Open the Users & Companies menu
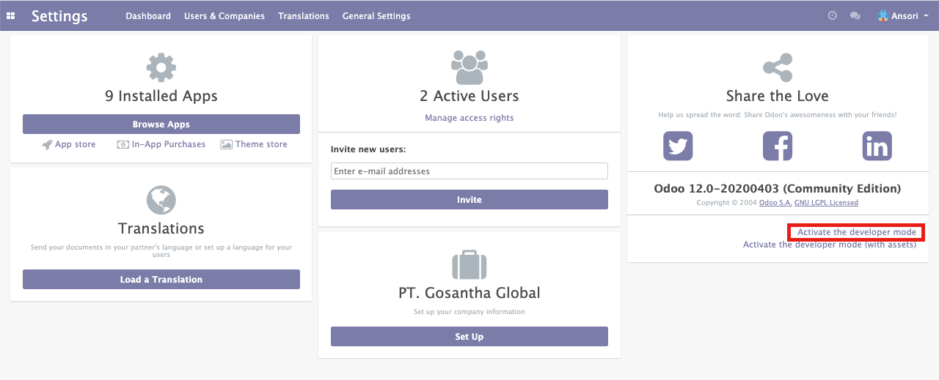This screenshot has width=939, height=380. click(x=224, y=15)
